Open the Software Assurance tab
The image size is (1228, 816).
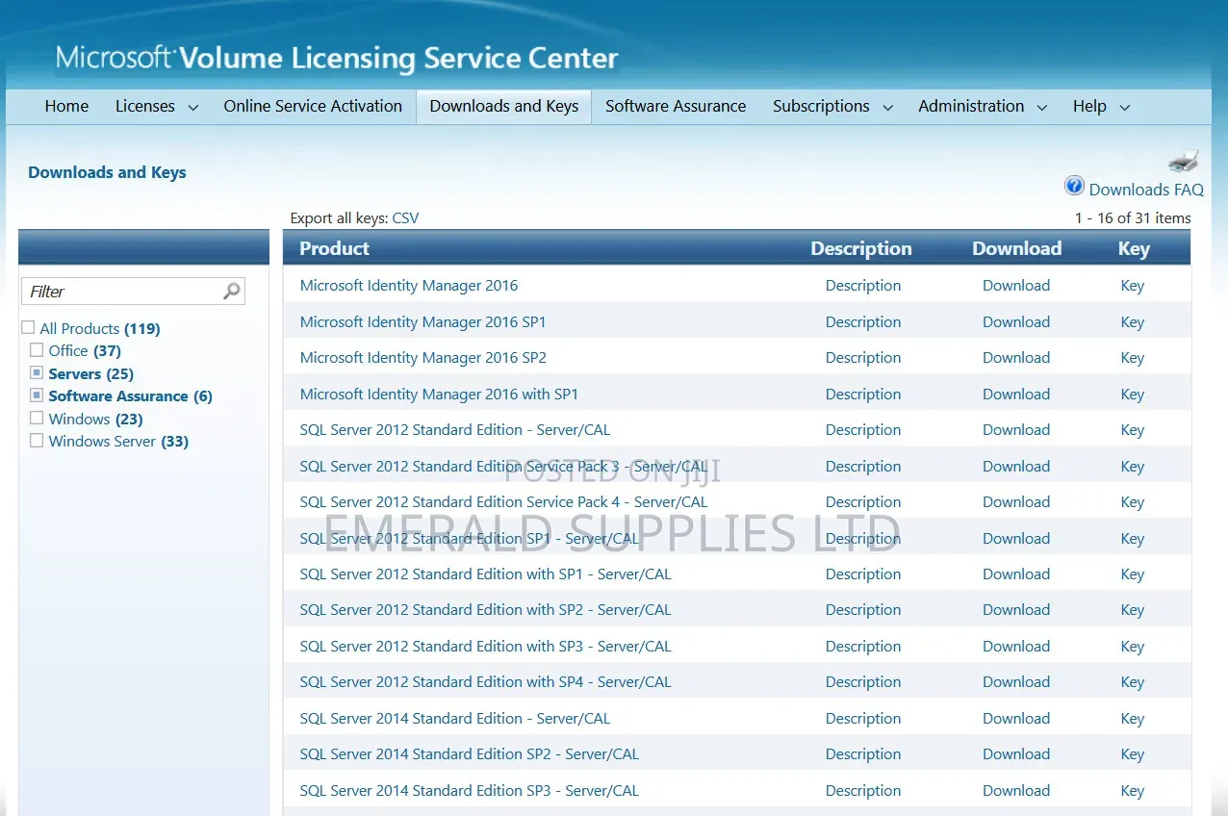[x=676, y=106]
